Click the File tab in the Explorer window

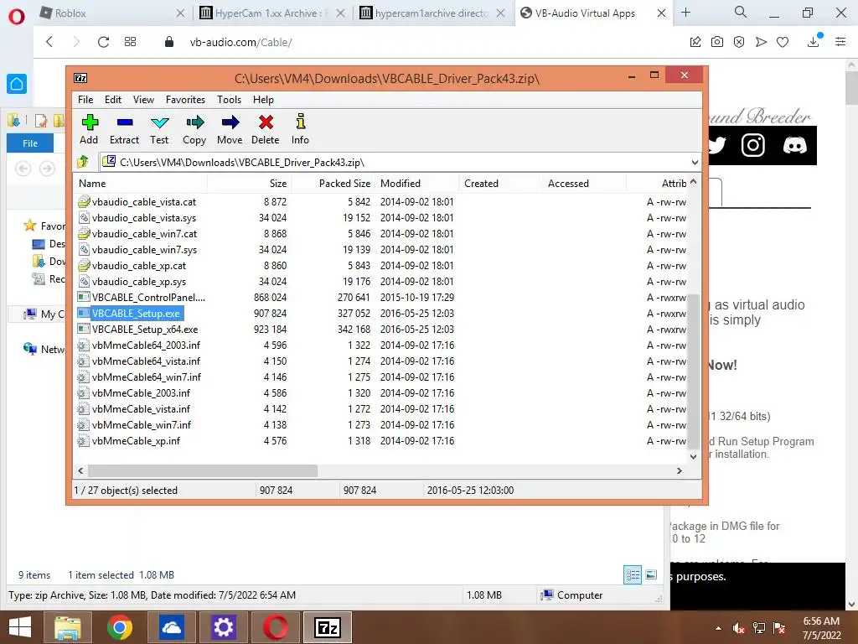pyautogui.click(x=30, y=143)
